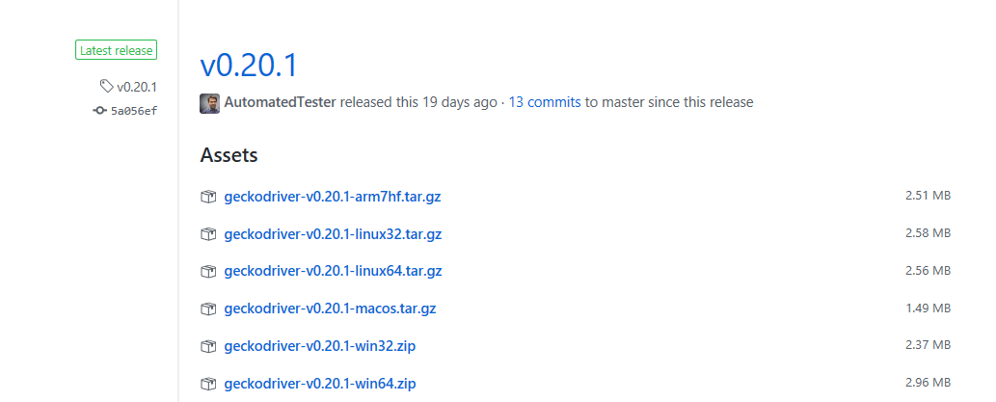The width and height of the screenshot is (996, 402).
Task: Open commit 5a056ef in the sidebar
Action: (x=134, y=111)
